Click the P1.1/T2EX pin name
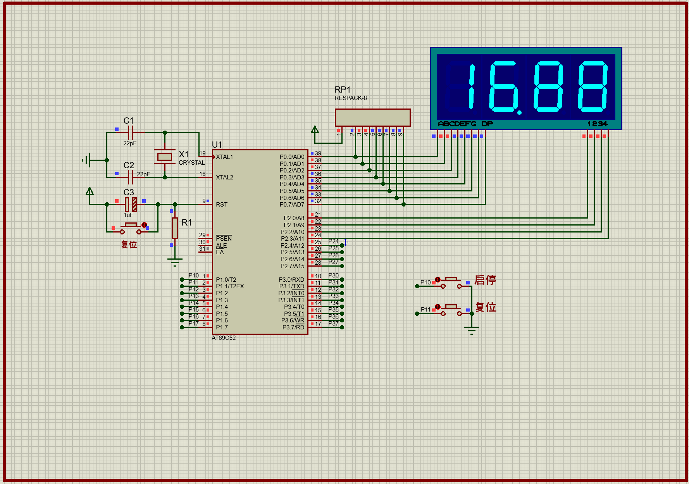This screenshot has height=484, width=689. click(230, 286)
